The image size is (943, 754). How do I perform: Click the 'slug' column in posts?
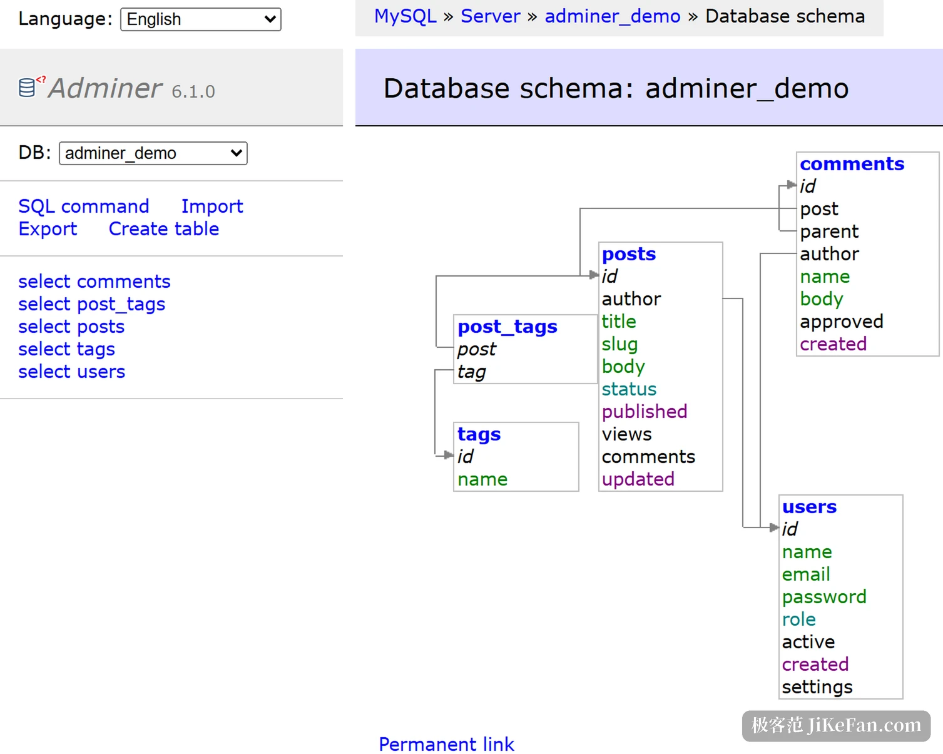[620, 344]
